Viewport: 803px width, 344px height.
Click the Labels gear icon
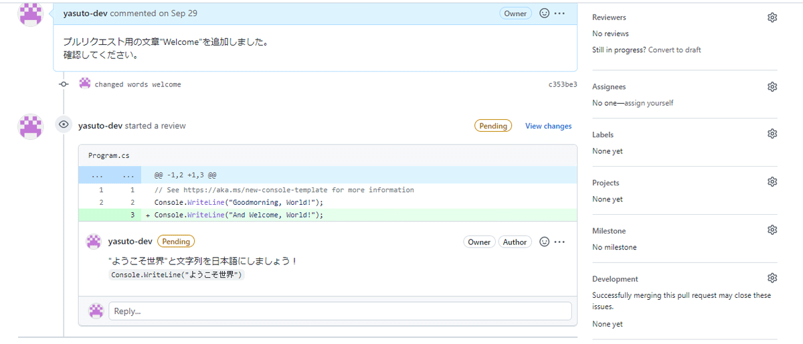(772, 134)
